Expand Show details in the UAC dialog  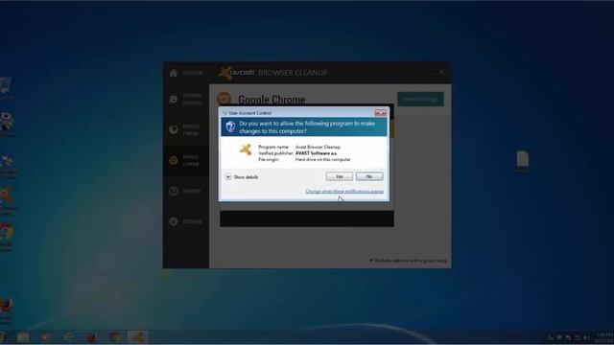[x=242, y=177]
